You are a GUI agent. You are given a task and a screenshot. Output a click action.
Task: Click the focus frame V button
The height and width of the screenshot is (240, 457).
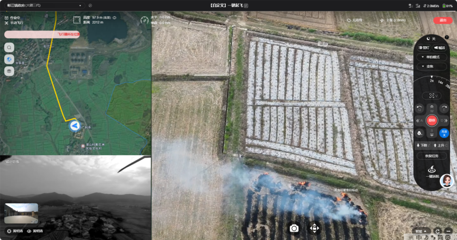tap(432, 96)
